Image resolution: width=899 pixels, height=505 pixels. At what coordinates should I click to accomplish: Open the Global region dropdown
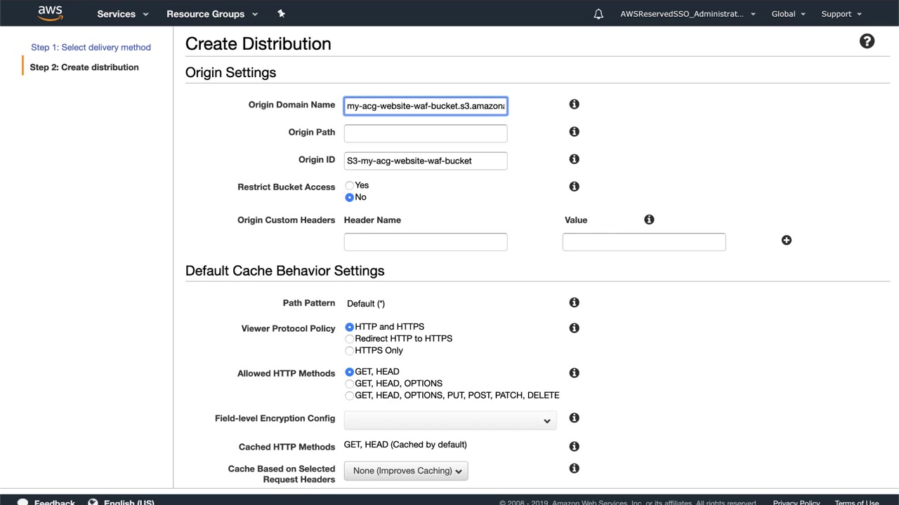pos(788,14)
